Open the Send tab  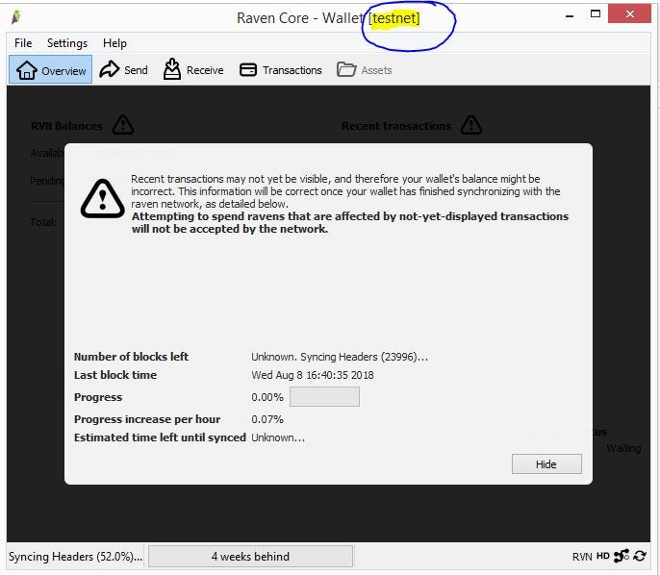click(123, 70)
